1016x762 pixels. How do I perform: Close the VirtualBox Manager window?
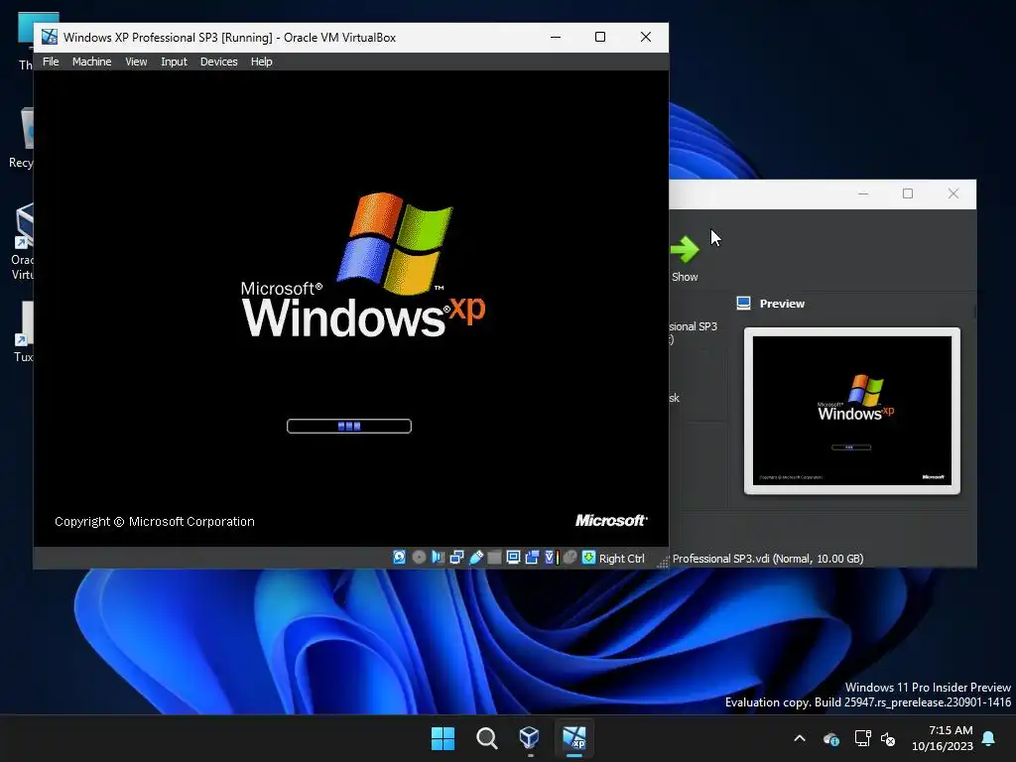[953, 193]
